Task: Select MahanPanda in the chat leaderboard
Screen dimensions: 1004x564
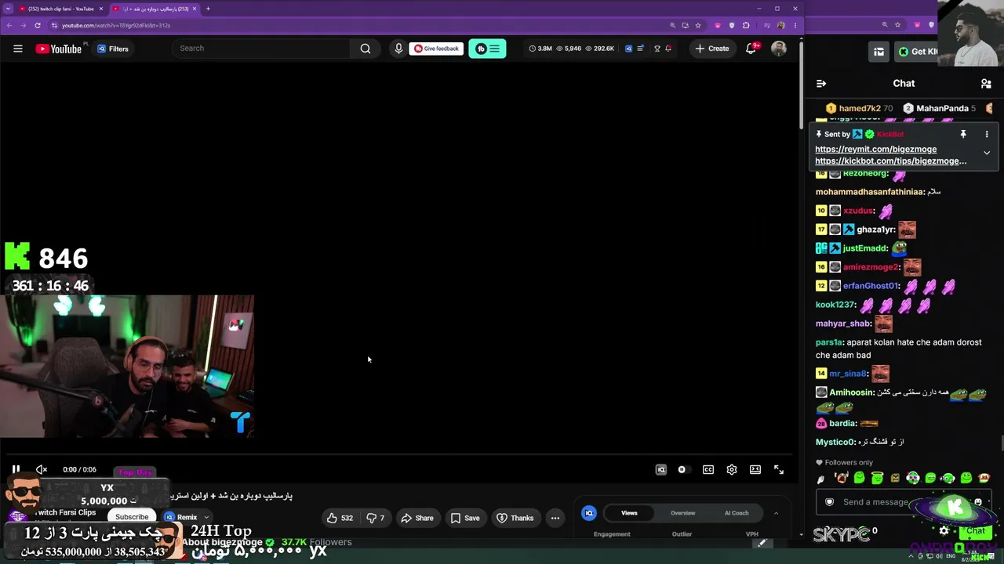Action: point(939,108)
